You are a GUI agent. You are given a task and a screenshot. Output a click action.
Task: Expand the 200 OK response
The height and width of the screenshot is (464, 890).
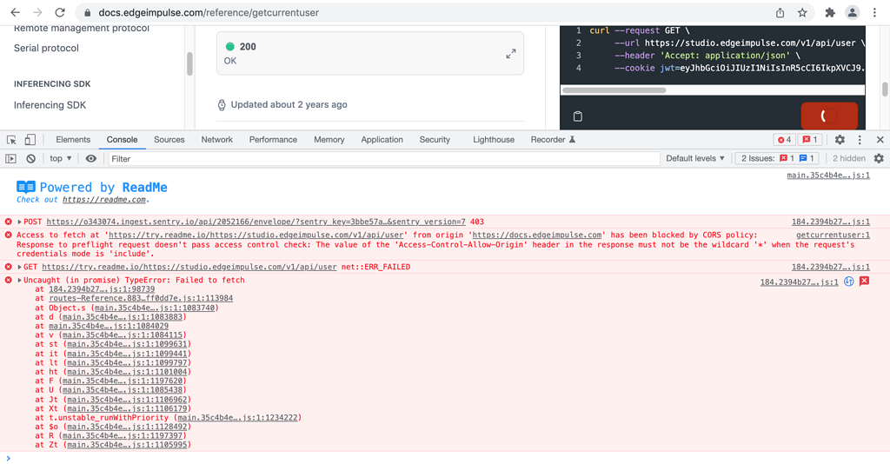coord(511,54)
